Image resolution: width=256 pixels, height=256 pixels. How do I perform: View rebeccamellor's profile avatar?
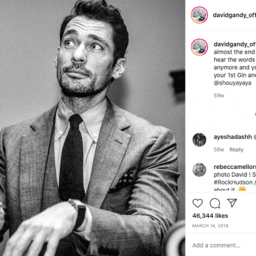click(x=199, y=170)
